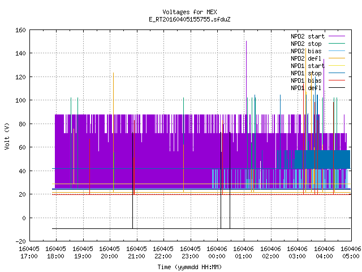The image size is (362, 272).
Task: Click the x-axis tick label '160405 19:00'
Action: pyautogui.click(x=83, y=252)
